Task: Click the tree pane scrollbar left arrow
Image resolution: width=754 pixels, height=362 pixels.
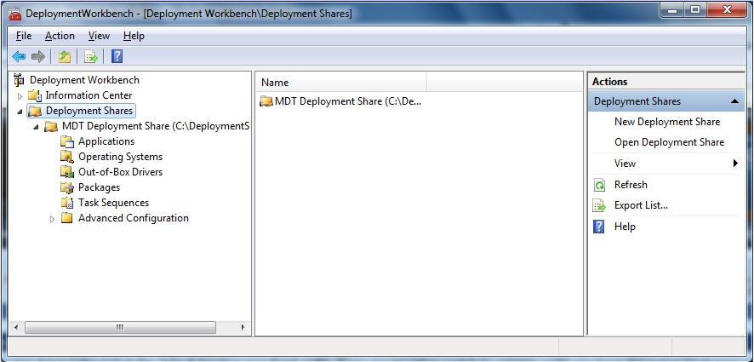Action: click(16, 327)
